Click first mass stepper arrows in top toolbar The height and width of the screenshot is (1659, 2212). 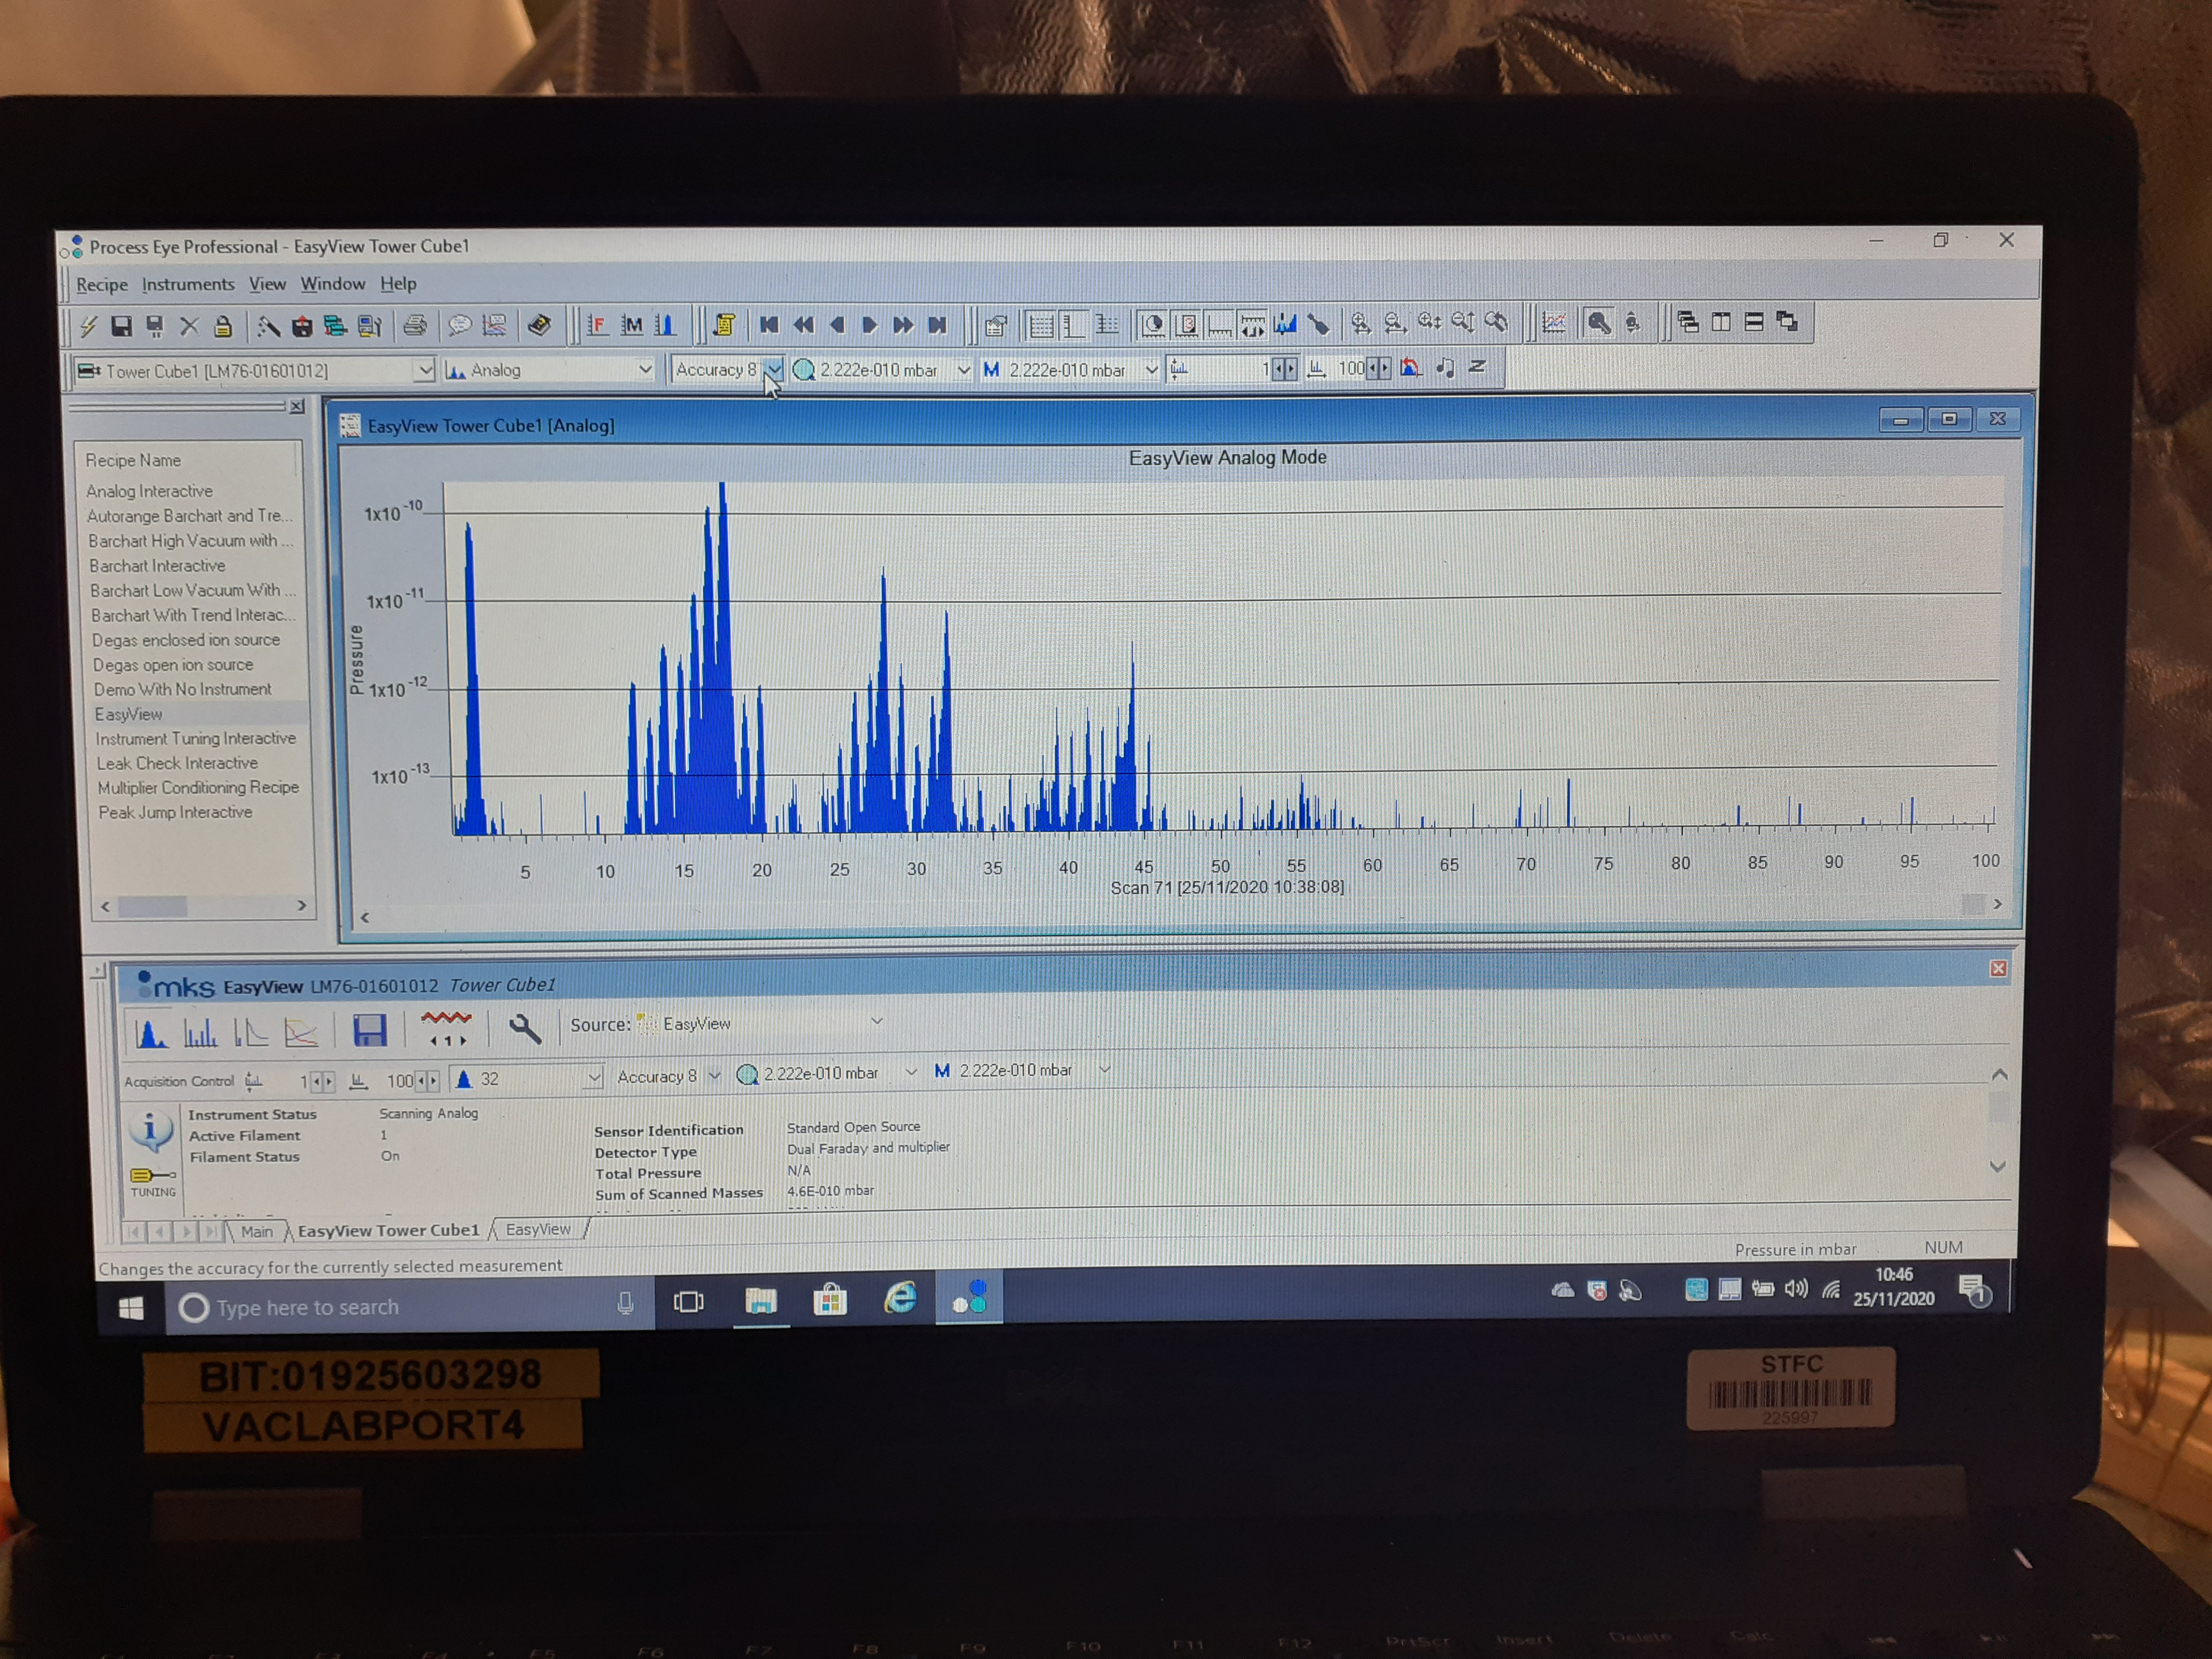point(1284,369)
